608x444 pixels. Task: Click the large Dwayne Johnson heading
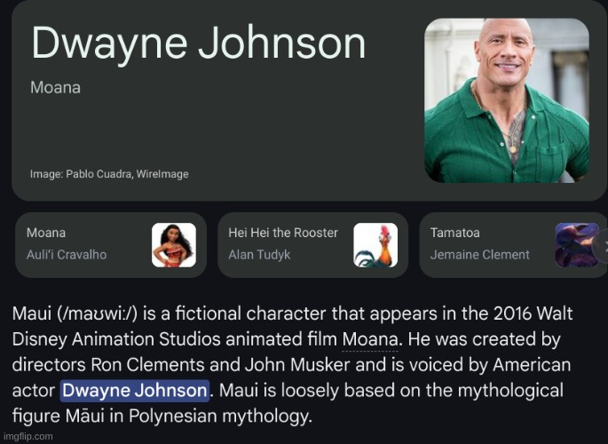(198, 44)
